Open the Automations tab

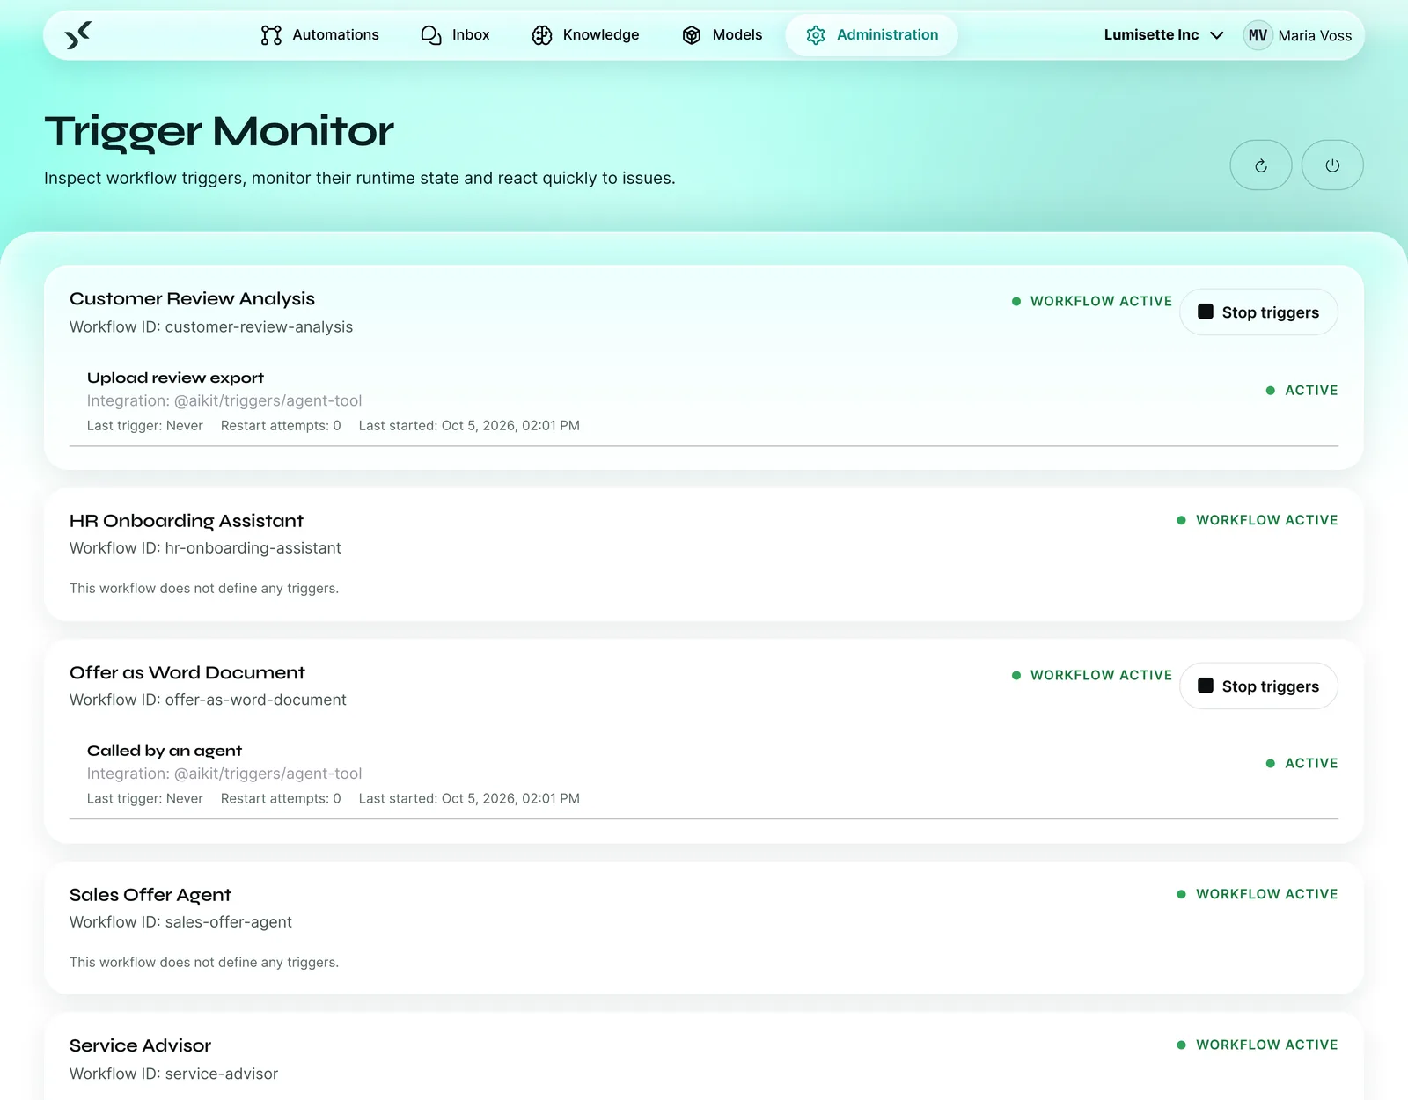[x=320, y=35]
